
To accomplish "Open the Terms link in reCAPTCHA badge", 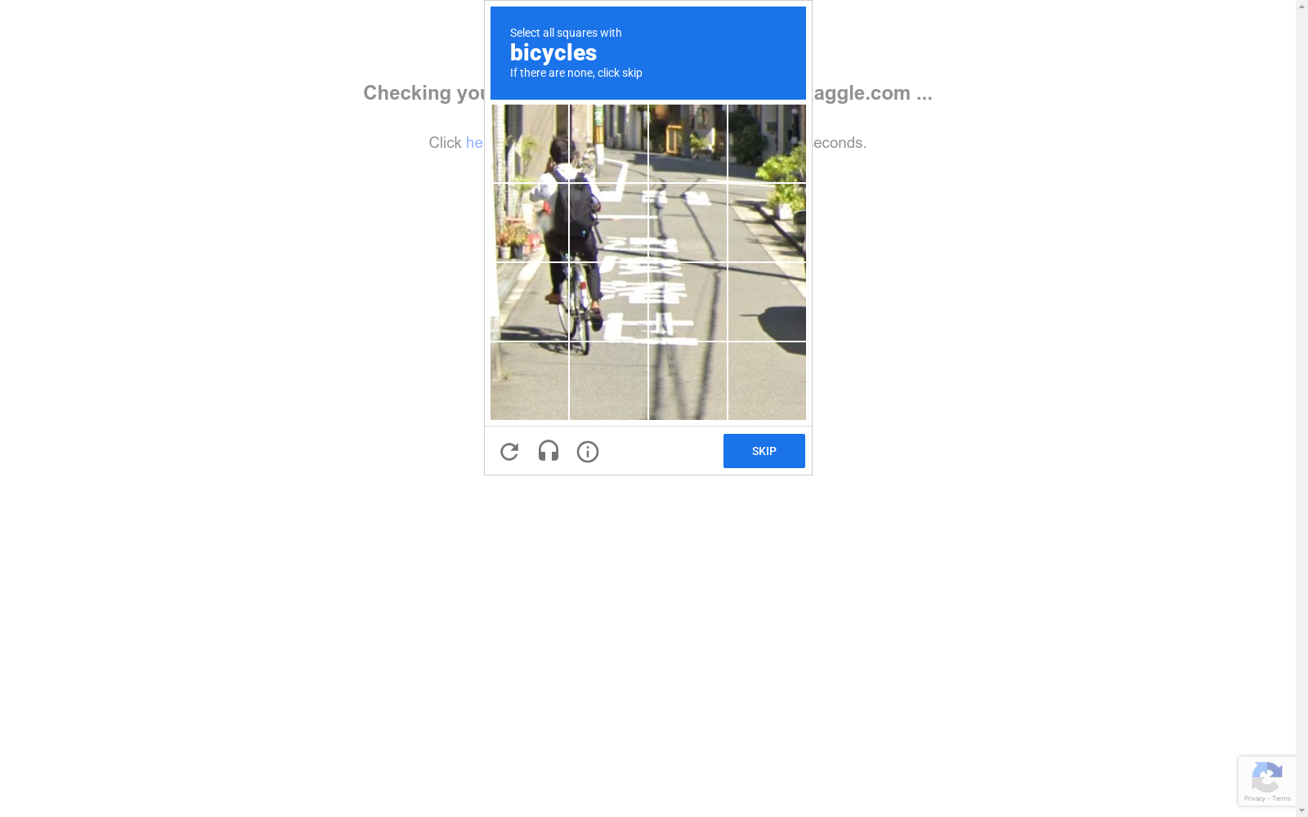I will coord(1281,798).
